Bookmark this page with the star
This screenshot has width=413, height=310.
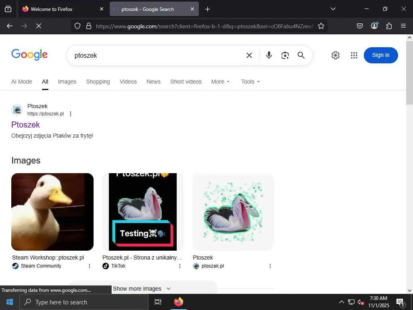[x=321, y=26]
